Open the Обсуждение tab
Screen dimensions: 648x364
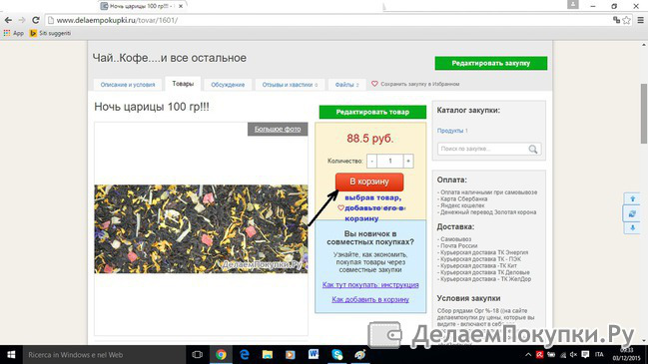click(x=228, y=85)
